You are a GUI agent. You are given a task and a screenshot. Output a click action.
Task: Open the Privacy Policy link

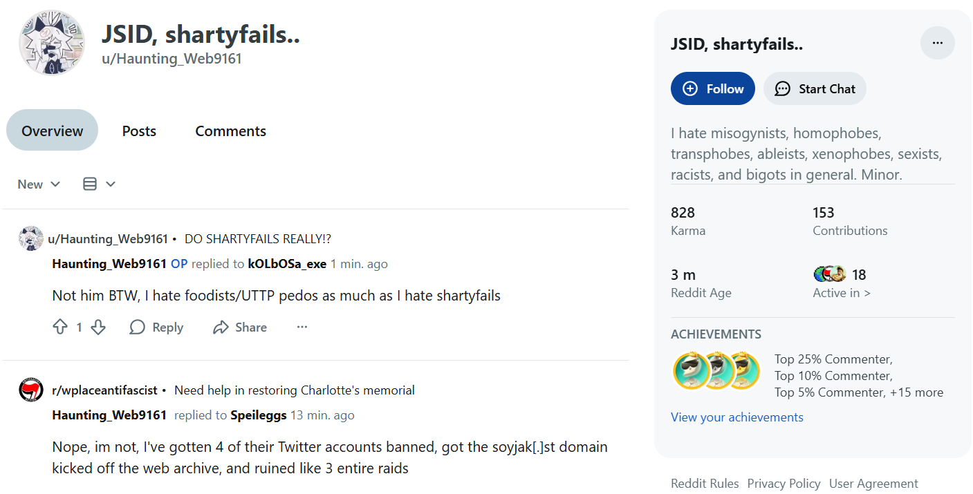click(784, 484)
